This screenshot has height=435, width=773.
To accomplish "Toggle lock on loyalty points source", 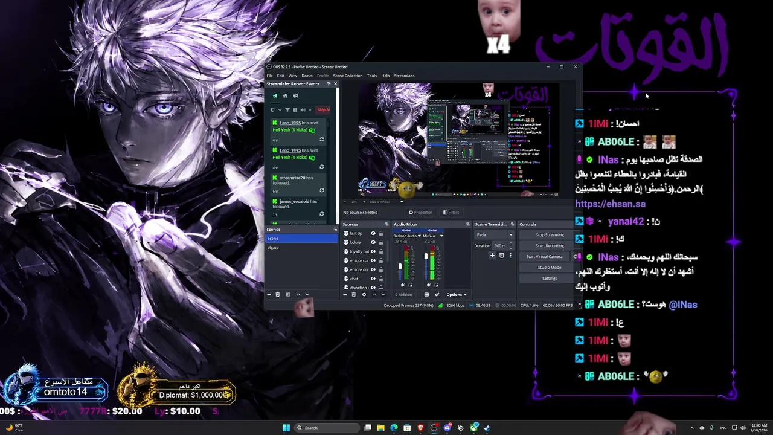I will pyautogui.click(x=380, y=251).
